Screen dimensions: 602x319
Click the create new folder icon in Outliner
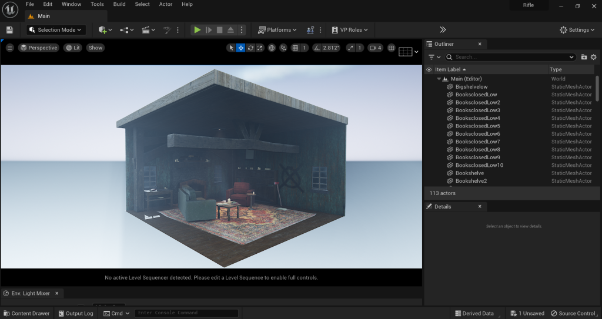pyautogui.click(x=584, y=57)
